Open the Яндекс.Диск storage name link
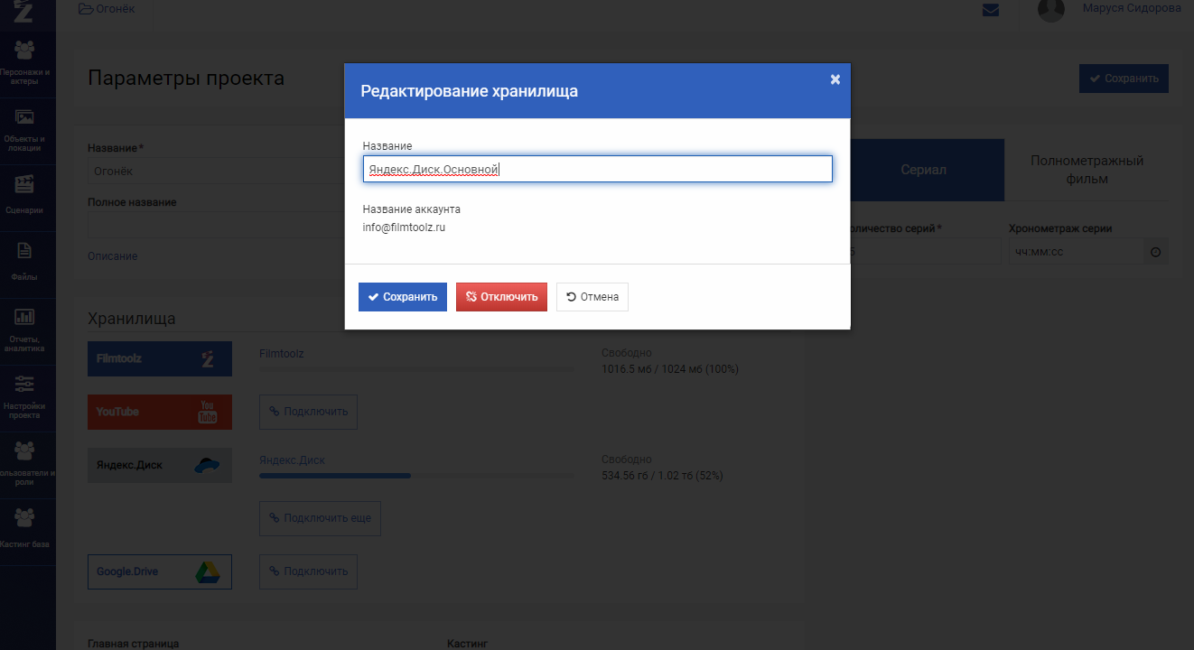This screenshot has height=650, width=1194. point(292,460)
